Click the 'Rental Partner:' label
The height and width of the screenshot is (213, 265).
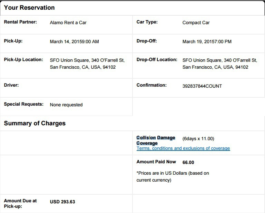pyautogui.click(x=20, y=22)
